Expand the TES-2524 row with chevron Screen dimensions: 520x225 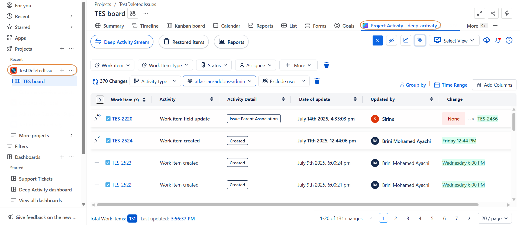[x=96, y=141]
